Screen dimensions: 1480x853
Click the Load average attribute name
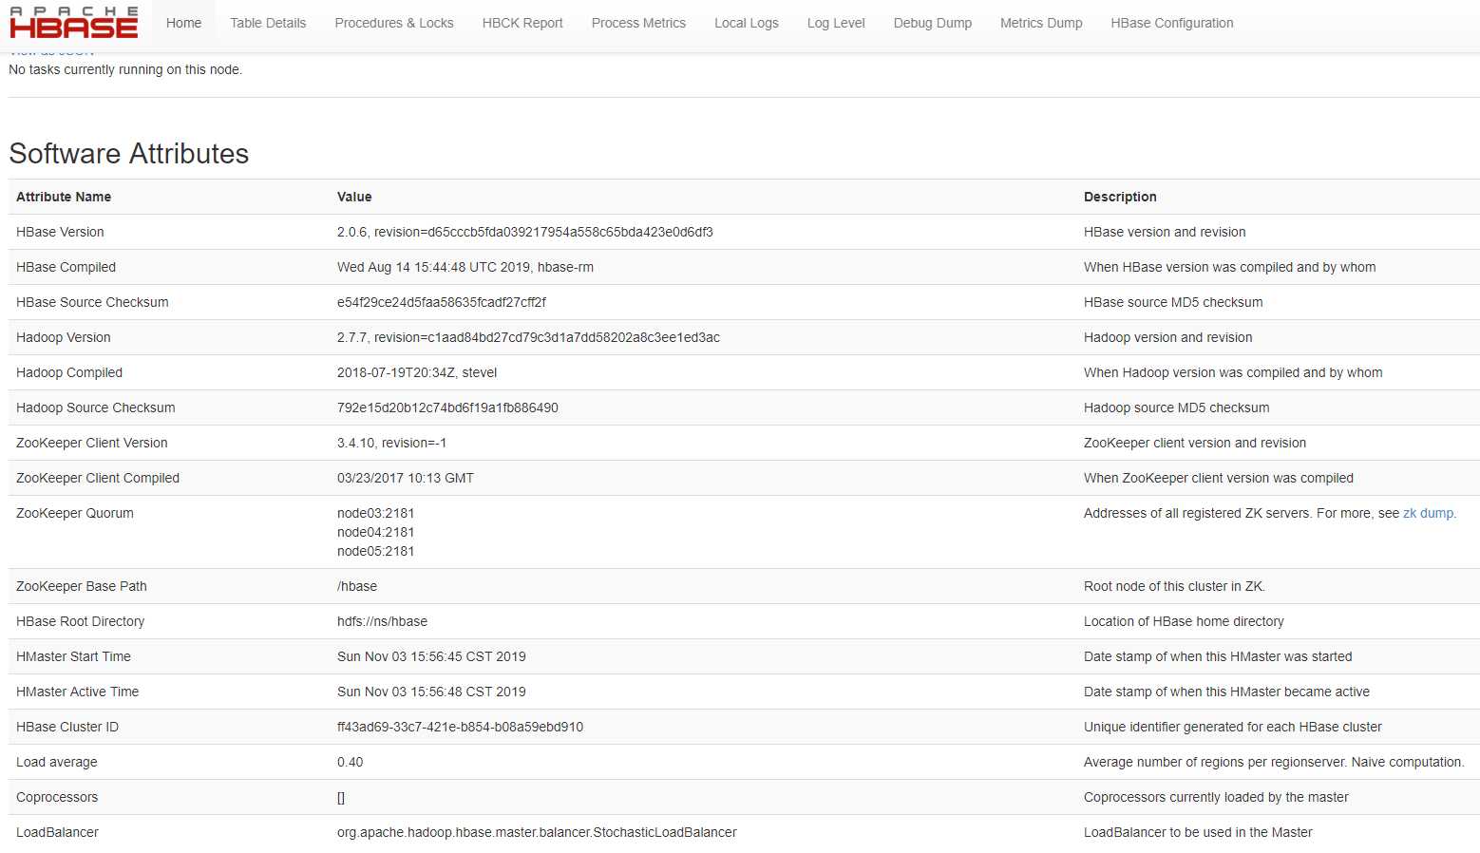57,762
